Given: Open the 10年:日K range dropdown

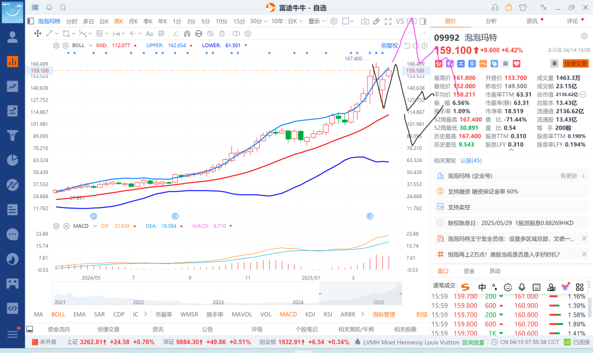Looking at the screenshot, I should (287, 21).
